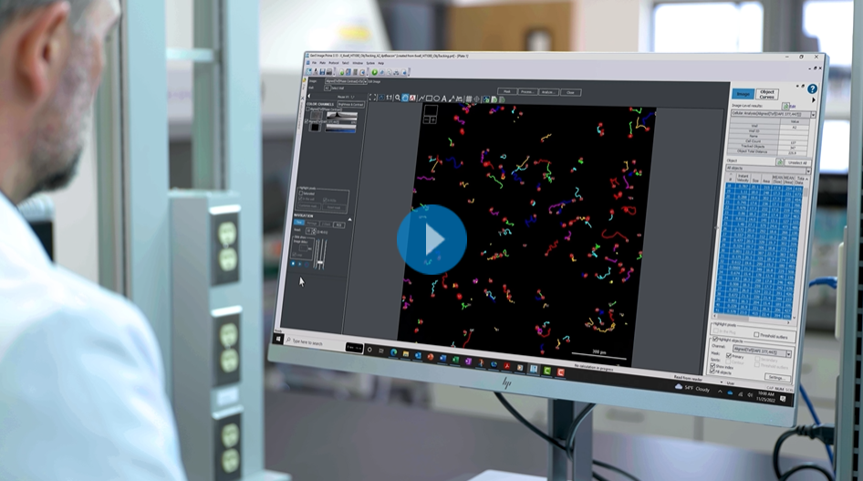This screenshot has height=481, width=863.
Task: Toggle the Primary mask checkbox
Action: [x=729, y=356]
